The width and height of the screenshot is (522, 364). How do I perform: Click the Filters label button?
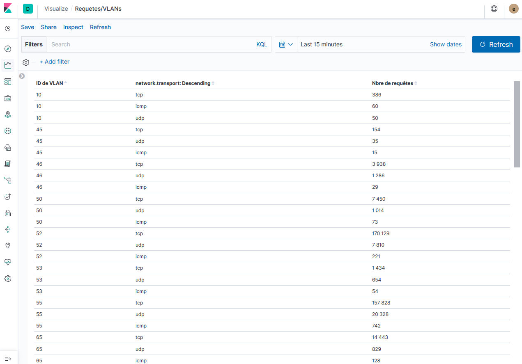34,44
